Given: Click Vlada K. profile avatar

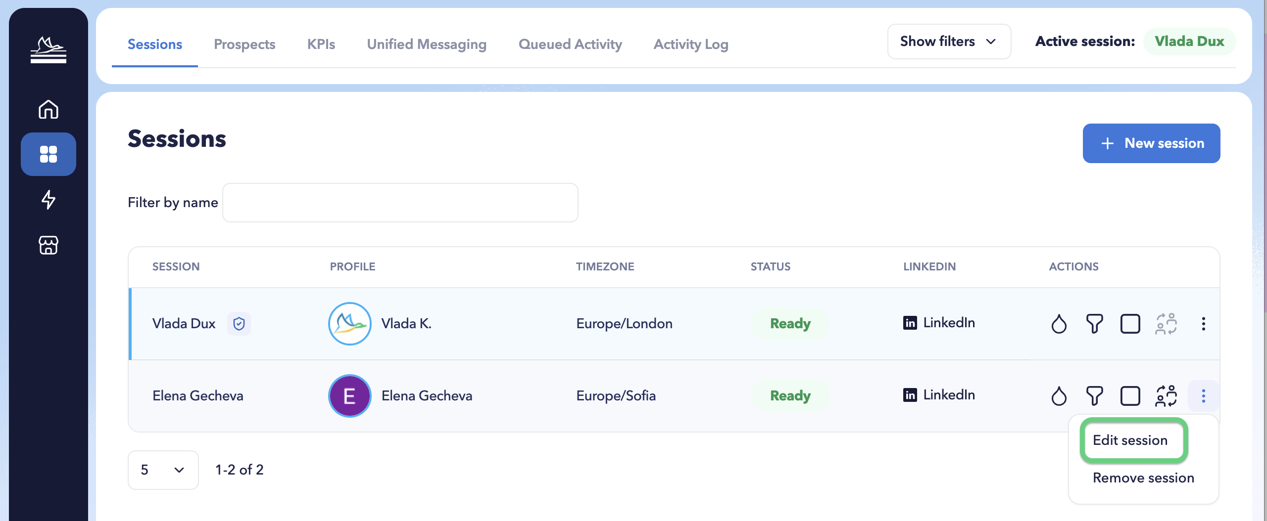Looking at the screenshot, I should click(349, 324).
